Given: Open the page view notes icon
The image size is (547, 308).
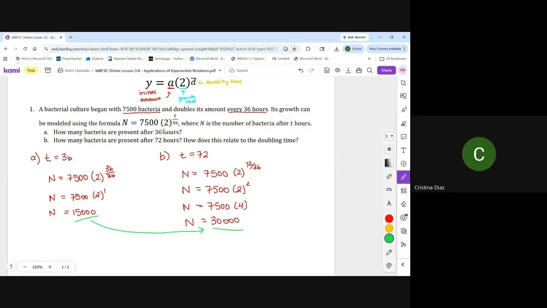Looking at the screenshot, I should coord(327,71).
